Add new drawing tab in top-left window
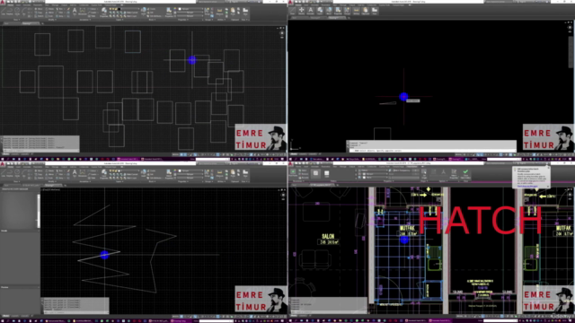575x323 pixels. coord(42,23)
